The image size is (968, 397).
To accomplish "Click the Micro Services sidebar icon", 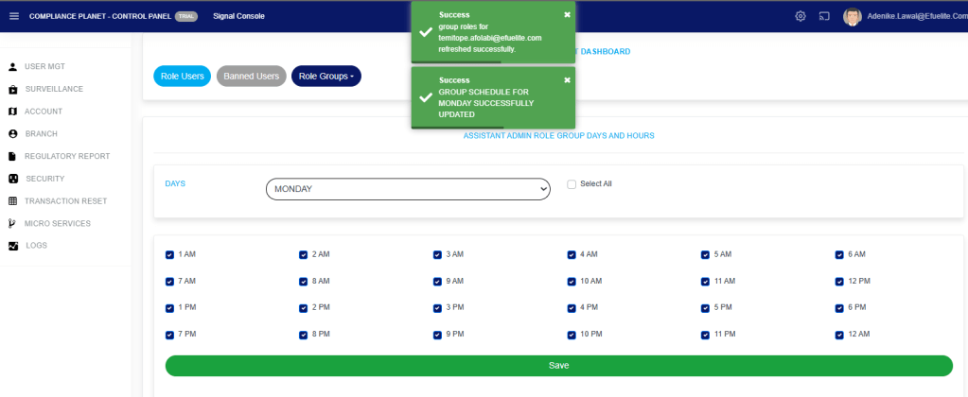I will coord(13,224).
